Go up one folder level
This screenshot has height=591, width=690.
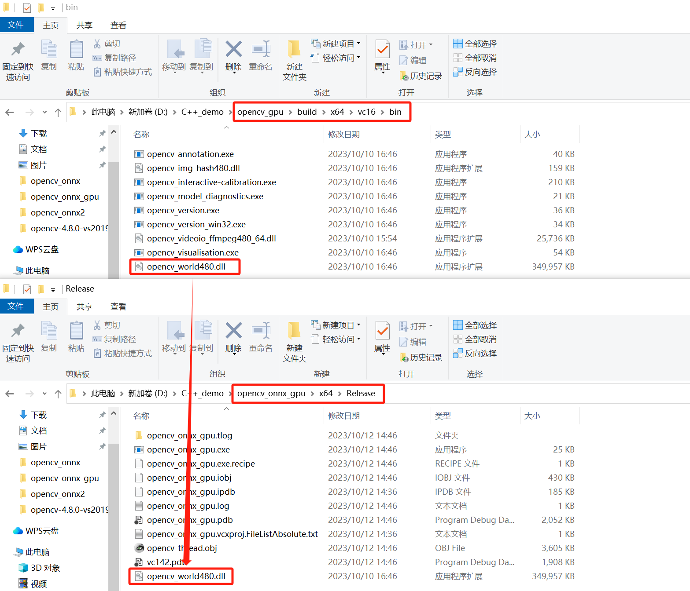click(58, 112)
